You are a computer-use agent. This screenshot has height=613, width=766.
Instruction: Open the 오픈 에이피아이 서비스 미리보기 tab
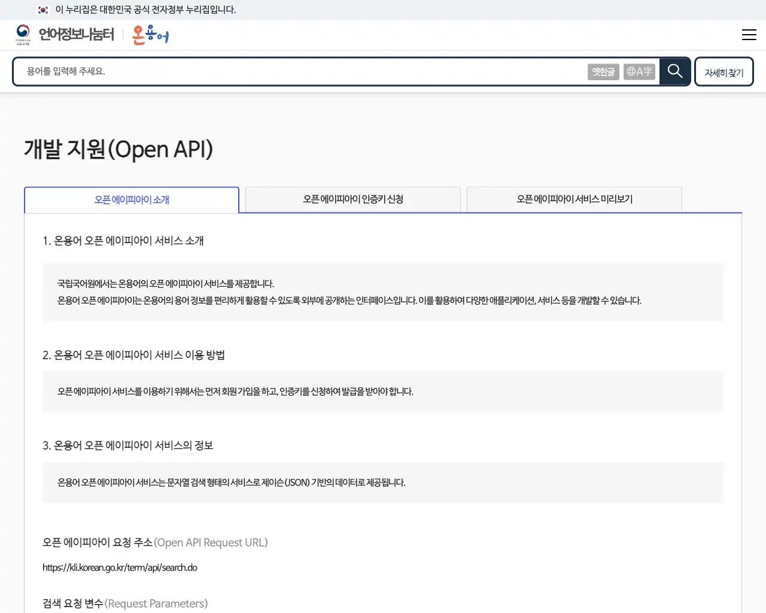574,199
